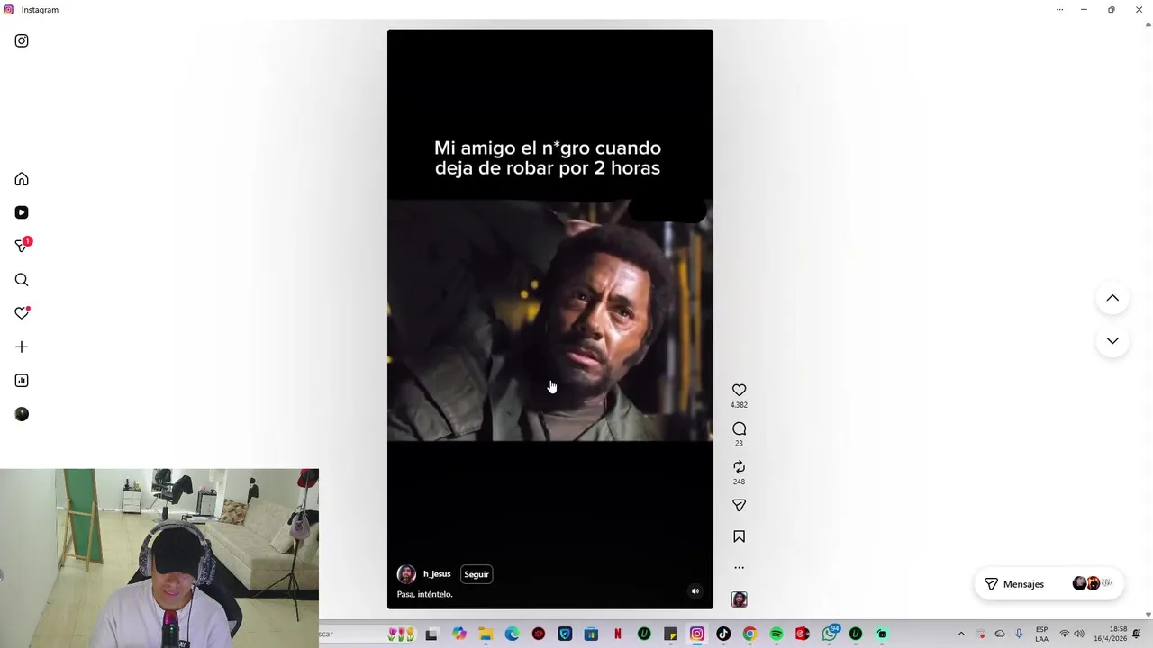This screenshot has height=648, width=1153.
Task: Go to Home in the sidebar
Action: click(x=22, y=179)
